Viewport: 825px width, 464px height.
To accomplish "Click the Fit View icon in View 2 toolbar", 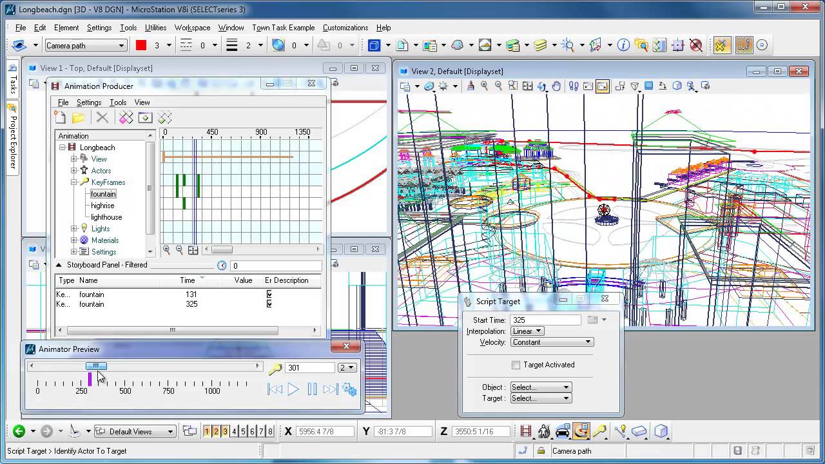I will click(x=527, y=86).
